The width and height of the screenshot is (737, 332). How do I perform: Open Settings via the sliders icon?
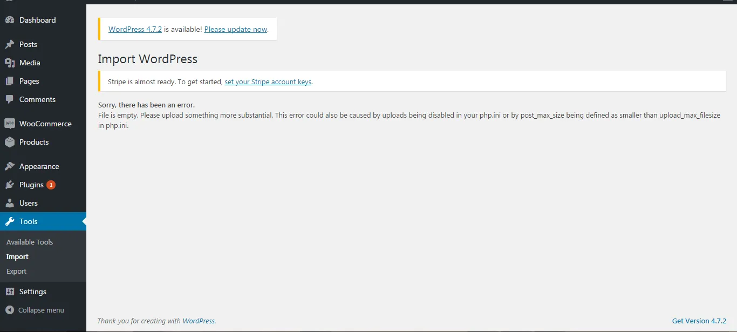point(10,292)
